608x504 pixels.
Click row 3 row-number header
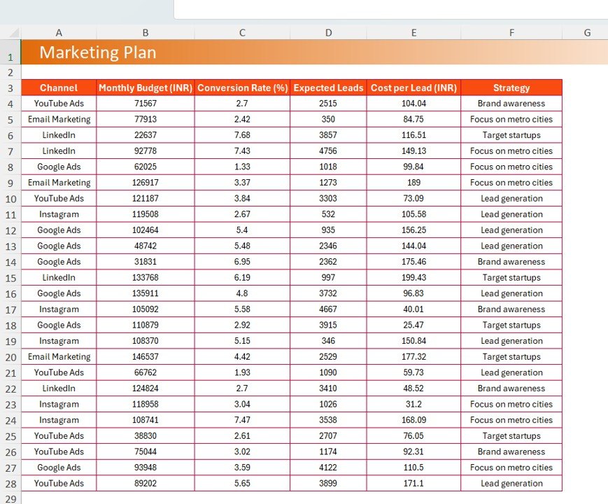click(10, 87)
